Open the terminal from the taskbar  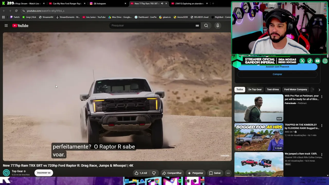(187, 181)
